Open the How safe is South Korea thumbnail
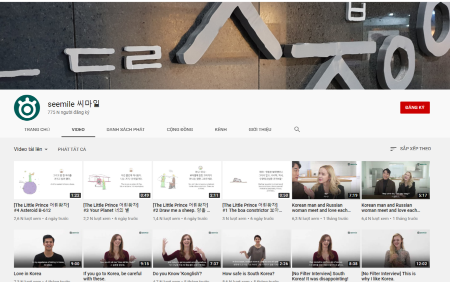Screen dimensions: 450x282 256,249
